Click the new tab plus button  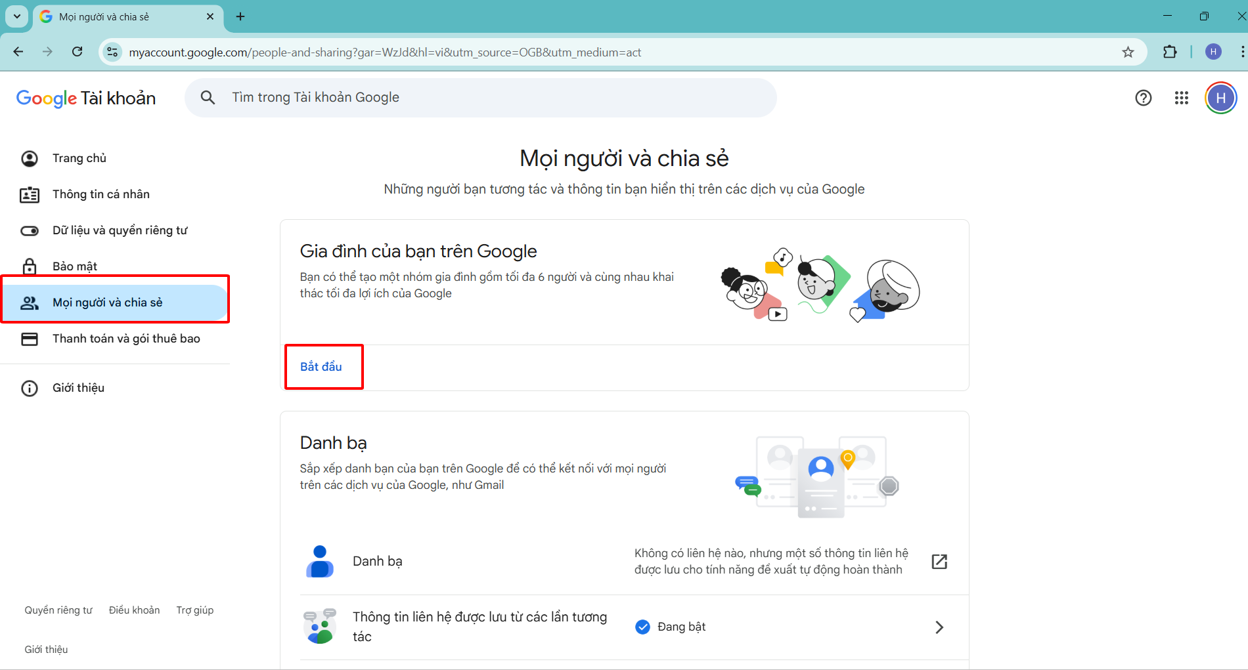click(240, 16)
